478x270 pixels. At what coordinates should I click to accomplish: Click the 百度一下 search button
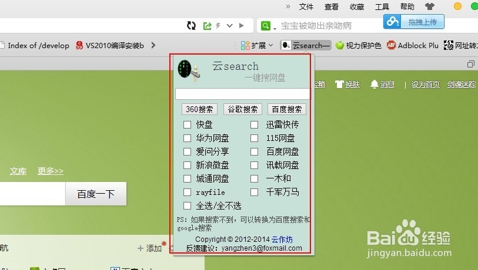coord(96,194)
